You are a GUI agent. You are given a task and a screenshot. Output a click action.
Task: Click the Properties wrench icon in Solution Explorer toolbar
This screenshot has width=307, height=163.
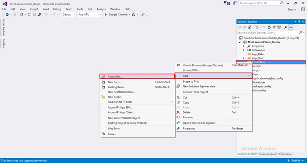285,27
